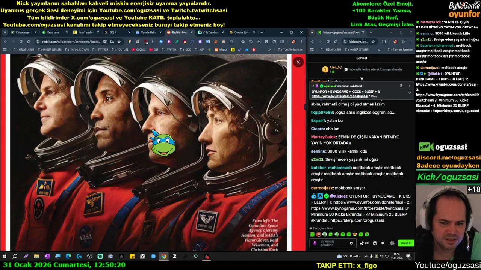This screenshot has width=481, height=270.
Task: Open Extensions icon in Kick chat window
Action: [384, 42]
